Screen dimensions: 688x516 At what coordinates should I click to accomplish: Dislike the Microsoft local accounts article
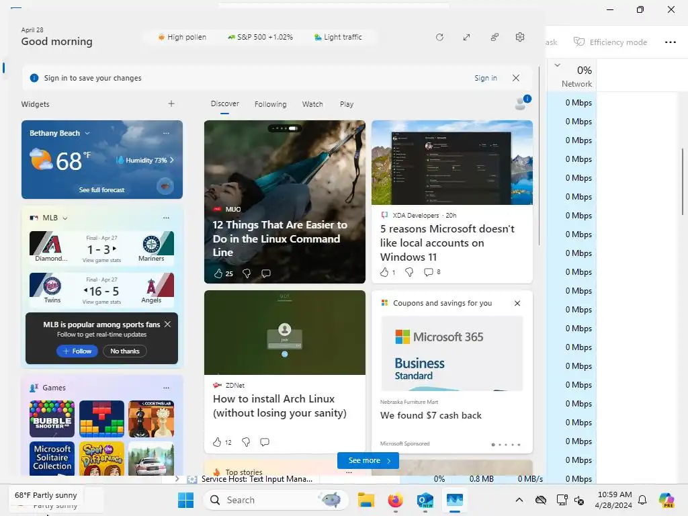pyautogui.click(x=409, y=272)
